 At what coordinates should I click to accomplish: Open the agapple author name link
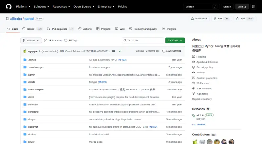click(x=33, y=51)
